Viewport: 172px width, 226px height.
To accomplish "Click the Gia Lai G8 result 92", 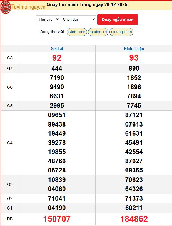I will [x=57, y=58].
